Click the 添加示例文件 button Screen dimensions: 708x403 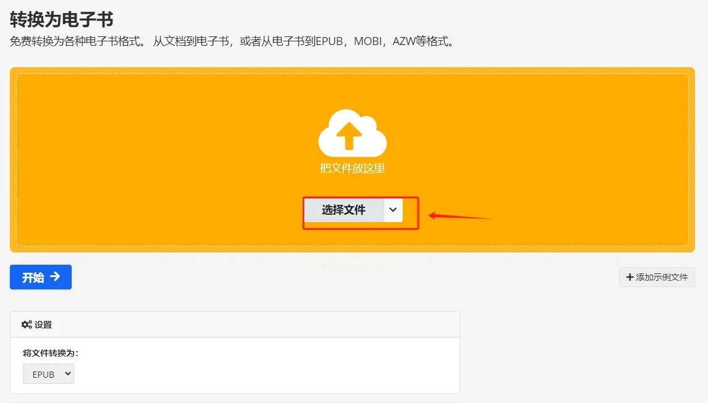(x=657, y=277)
